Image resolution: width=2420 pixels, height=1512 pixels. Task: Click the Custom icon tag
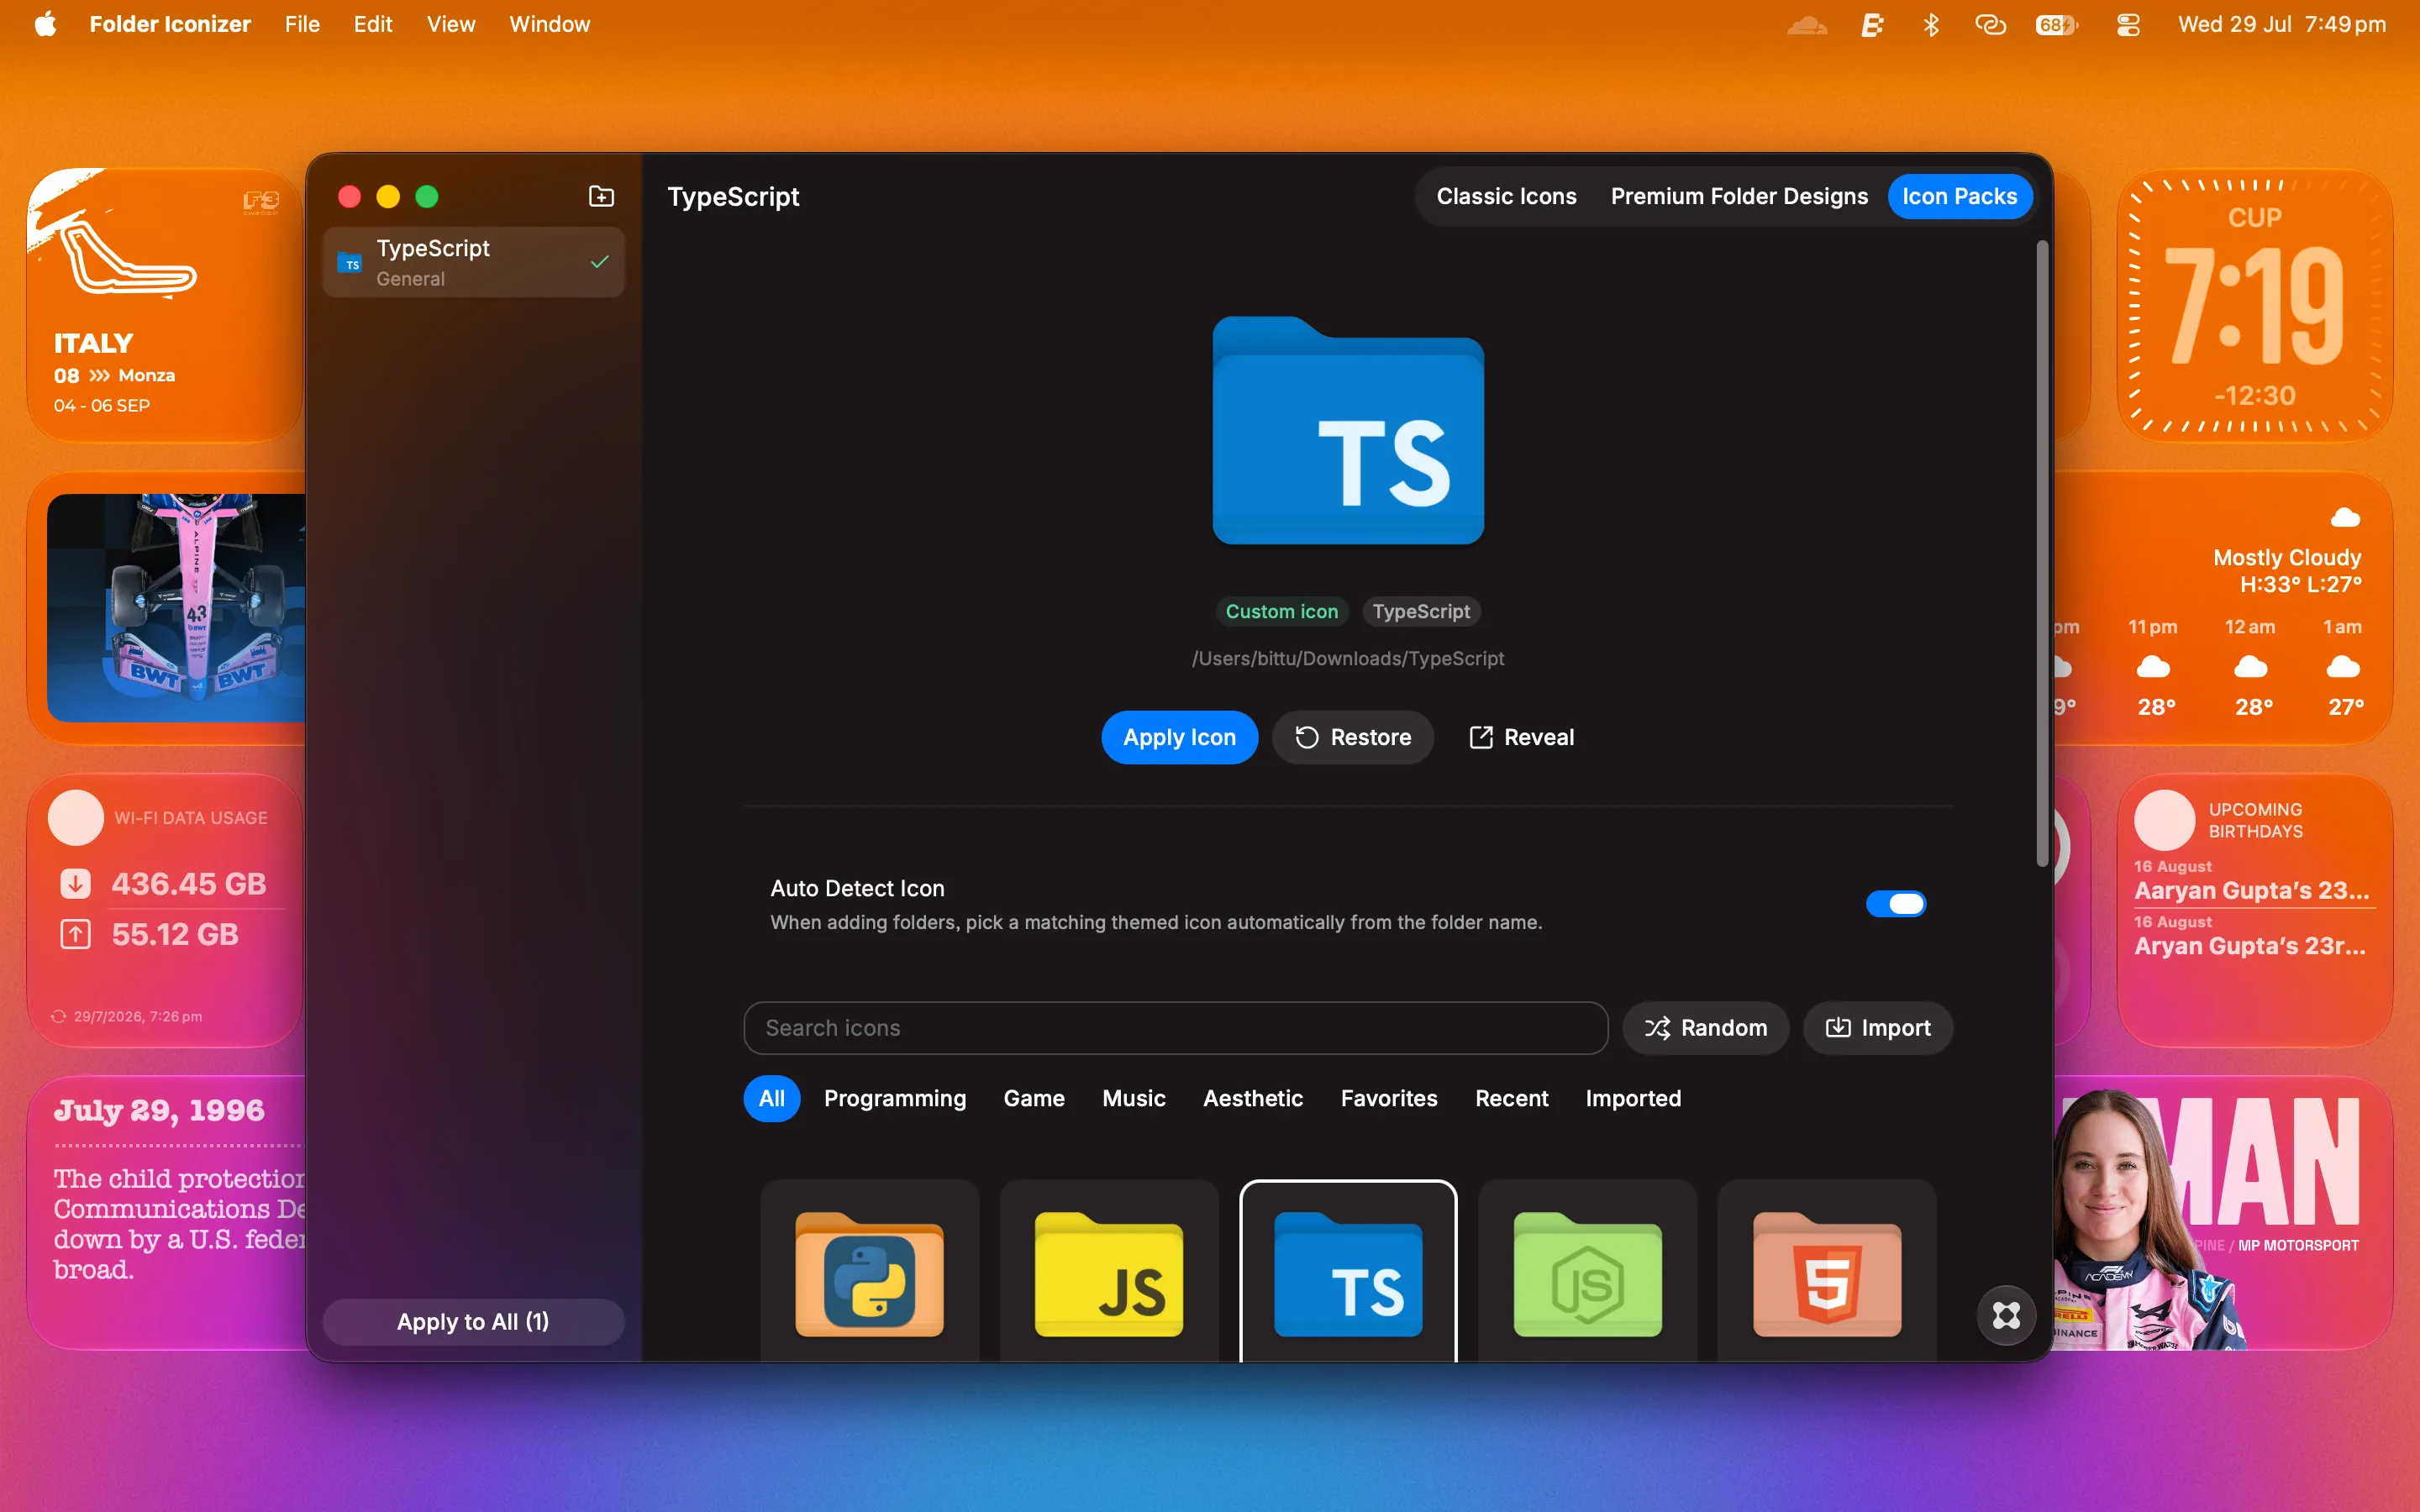1281,611
